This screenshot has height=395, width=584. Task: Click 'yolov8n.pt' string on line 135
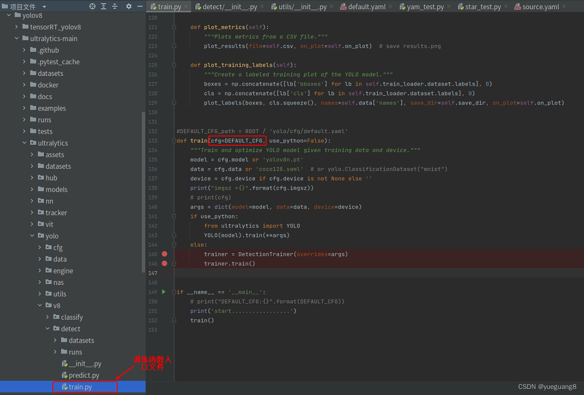[x=283, y=160]
